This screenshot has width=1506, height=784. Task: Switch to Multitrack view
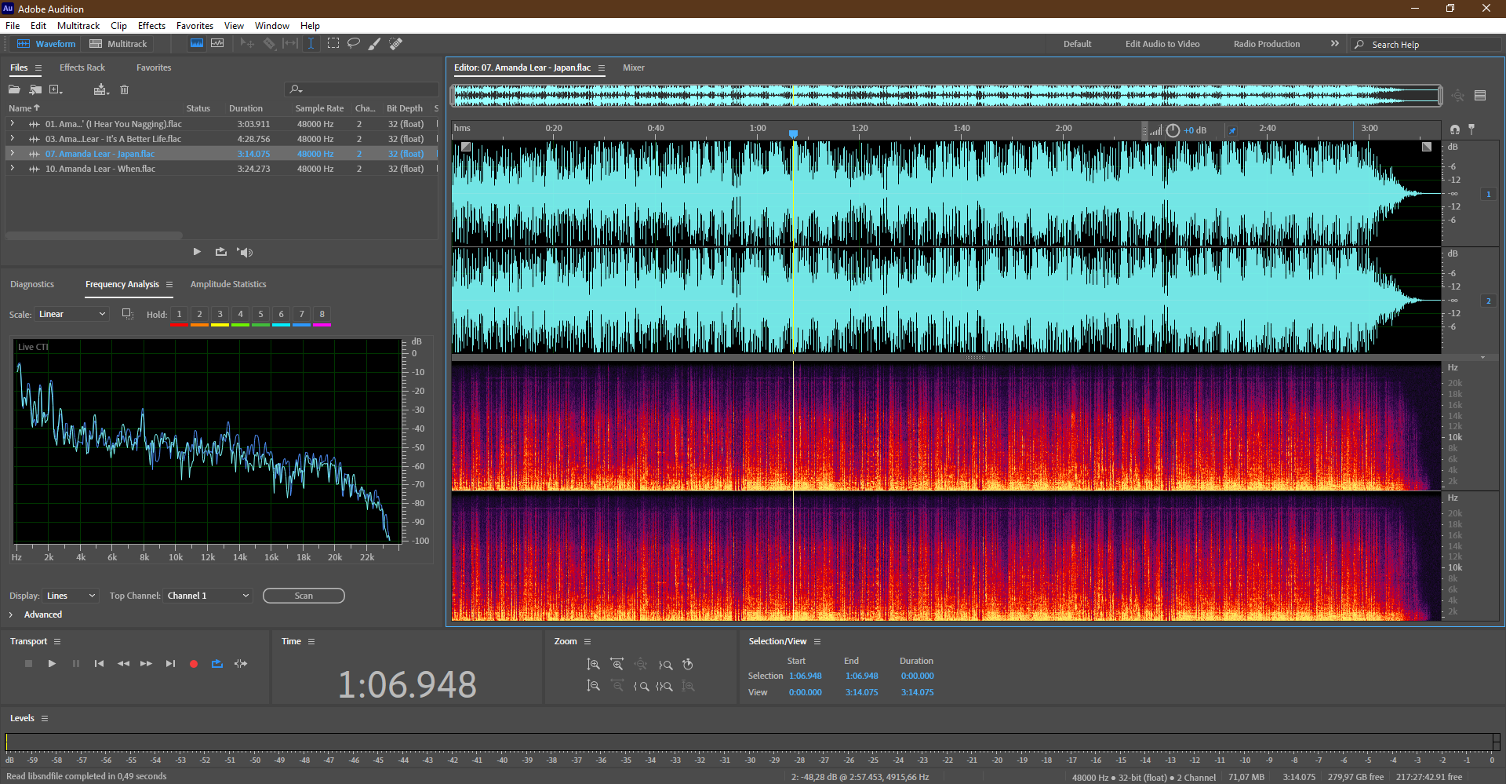pos(118,44)
